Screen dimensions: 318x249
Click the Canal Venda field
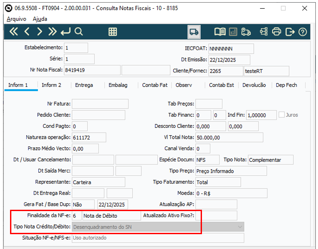pyautogui.click(x=202, y=148)
